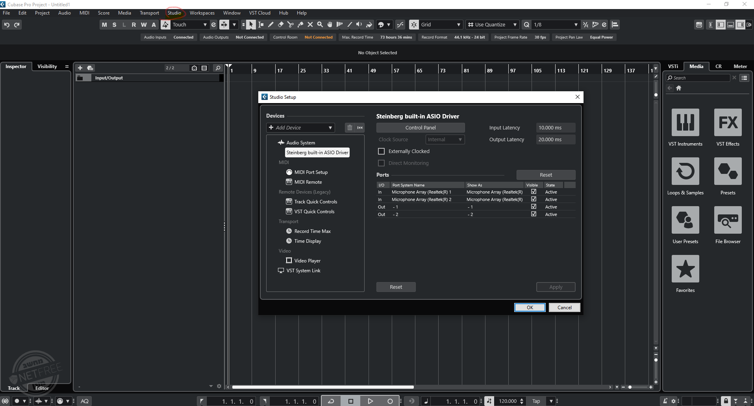Uncheck Visible for Out - 1 port
Image resolution: width=754 pixels, height=406 pixels.
(x=534, y=207)
